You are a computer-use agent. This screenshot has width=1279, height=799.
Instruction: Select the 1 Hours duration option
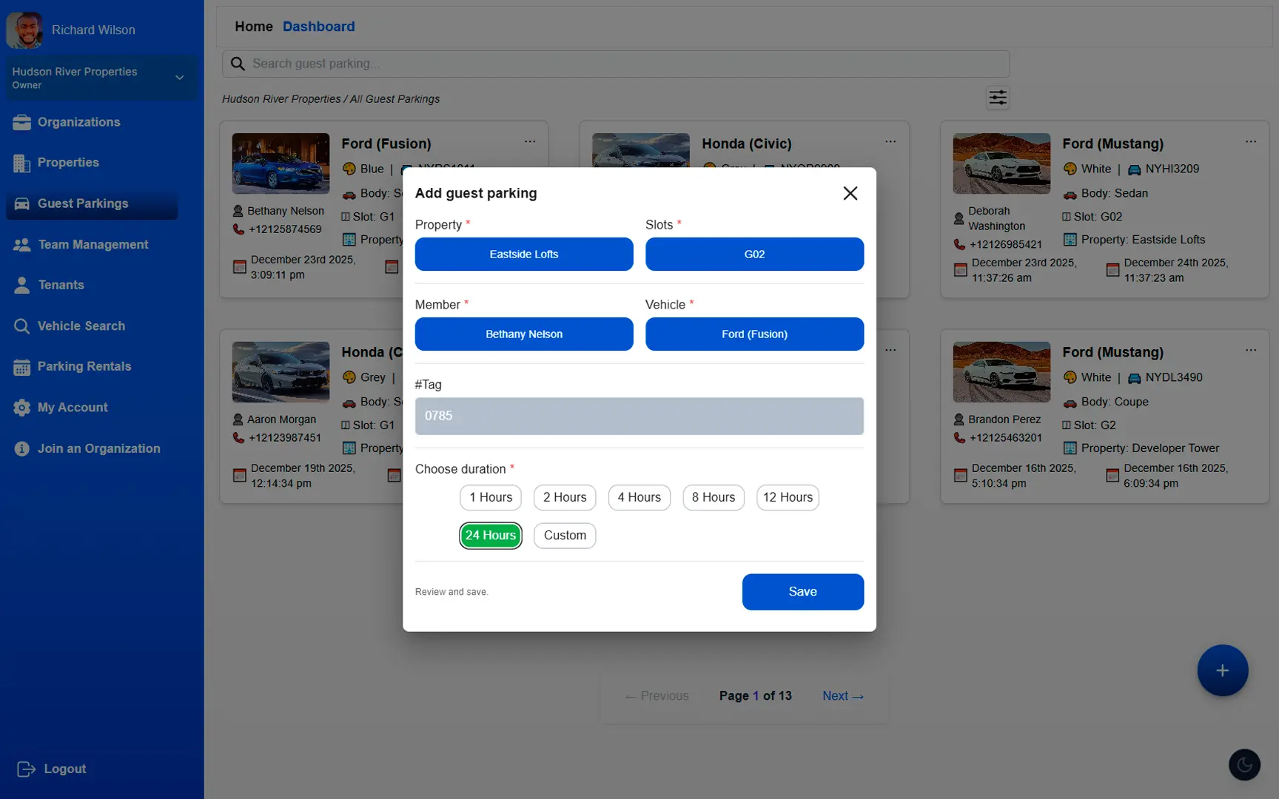click(x=490, y=497)
